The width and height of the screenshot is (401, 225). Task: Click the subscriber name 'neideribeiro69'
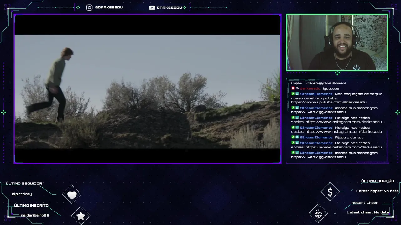[x=35, y=215]
